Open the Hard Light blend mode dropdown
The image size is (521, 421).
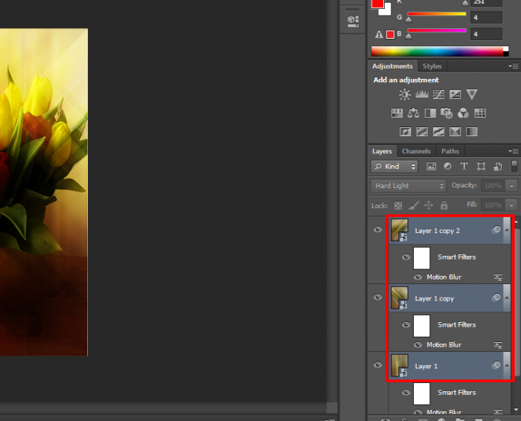[x=408, y=185]
